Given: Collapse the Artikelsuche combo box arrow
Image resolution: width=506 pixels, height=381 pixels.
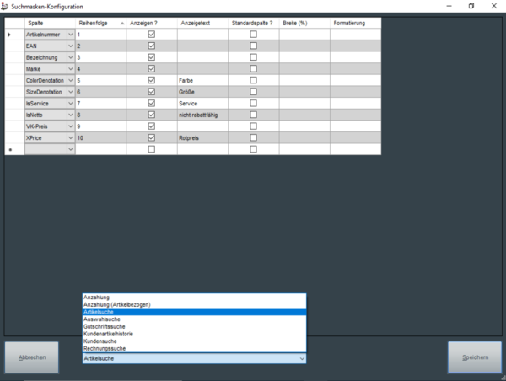Looking at the screenshot, I should 301,358.
